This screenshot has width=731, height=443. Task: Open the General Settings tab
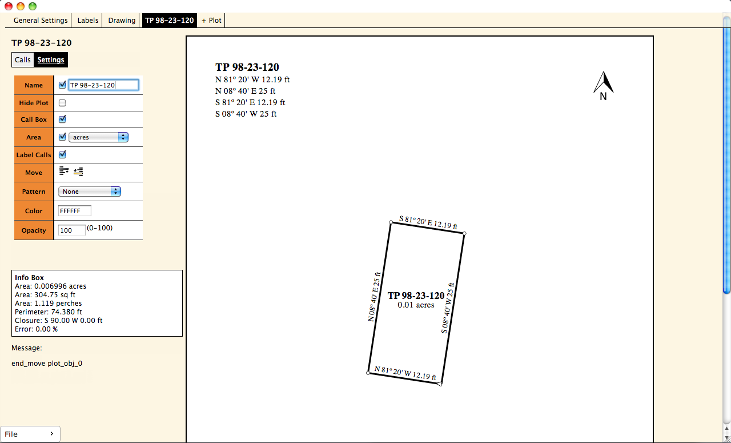(39, 19)
